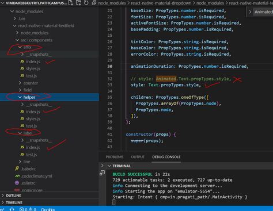Screen dimensions: 273x211
Task: Collapse all folders in Explorer
Action: [94, 3]
